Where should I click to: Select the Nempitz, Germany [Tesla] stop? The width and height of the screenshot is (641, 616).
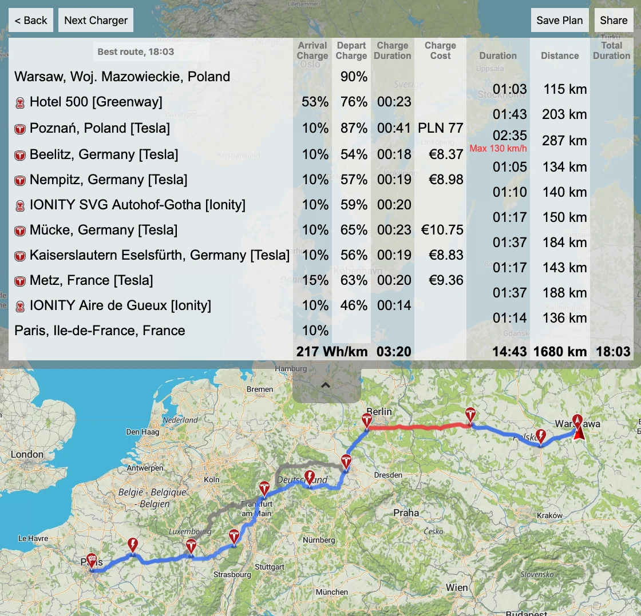point(108,180)
